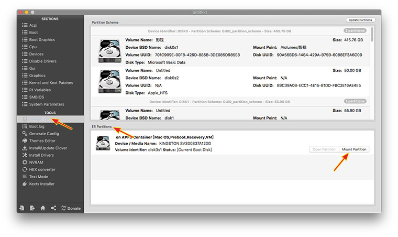Open the Boot.log tool icon

pyautogui.click(x=25, y=126)
